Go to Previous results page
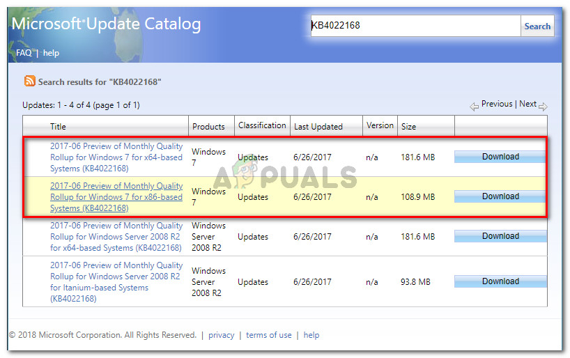 click(x=497, y=104)
